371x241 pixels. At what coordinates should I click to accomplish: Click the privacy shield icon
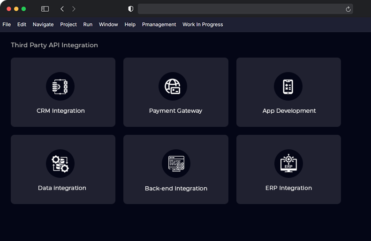(x=130, y=9)
